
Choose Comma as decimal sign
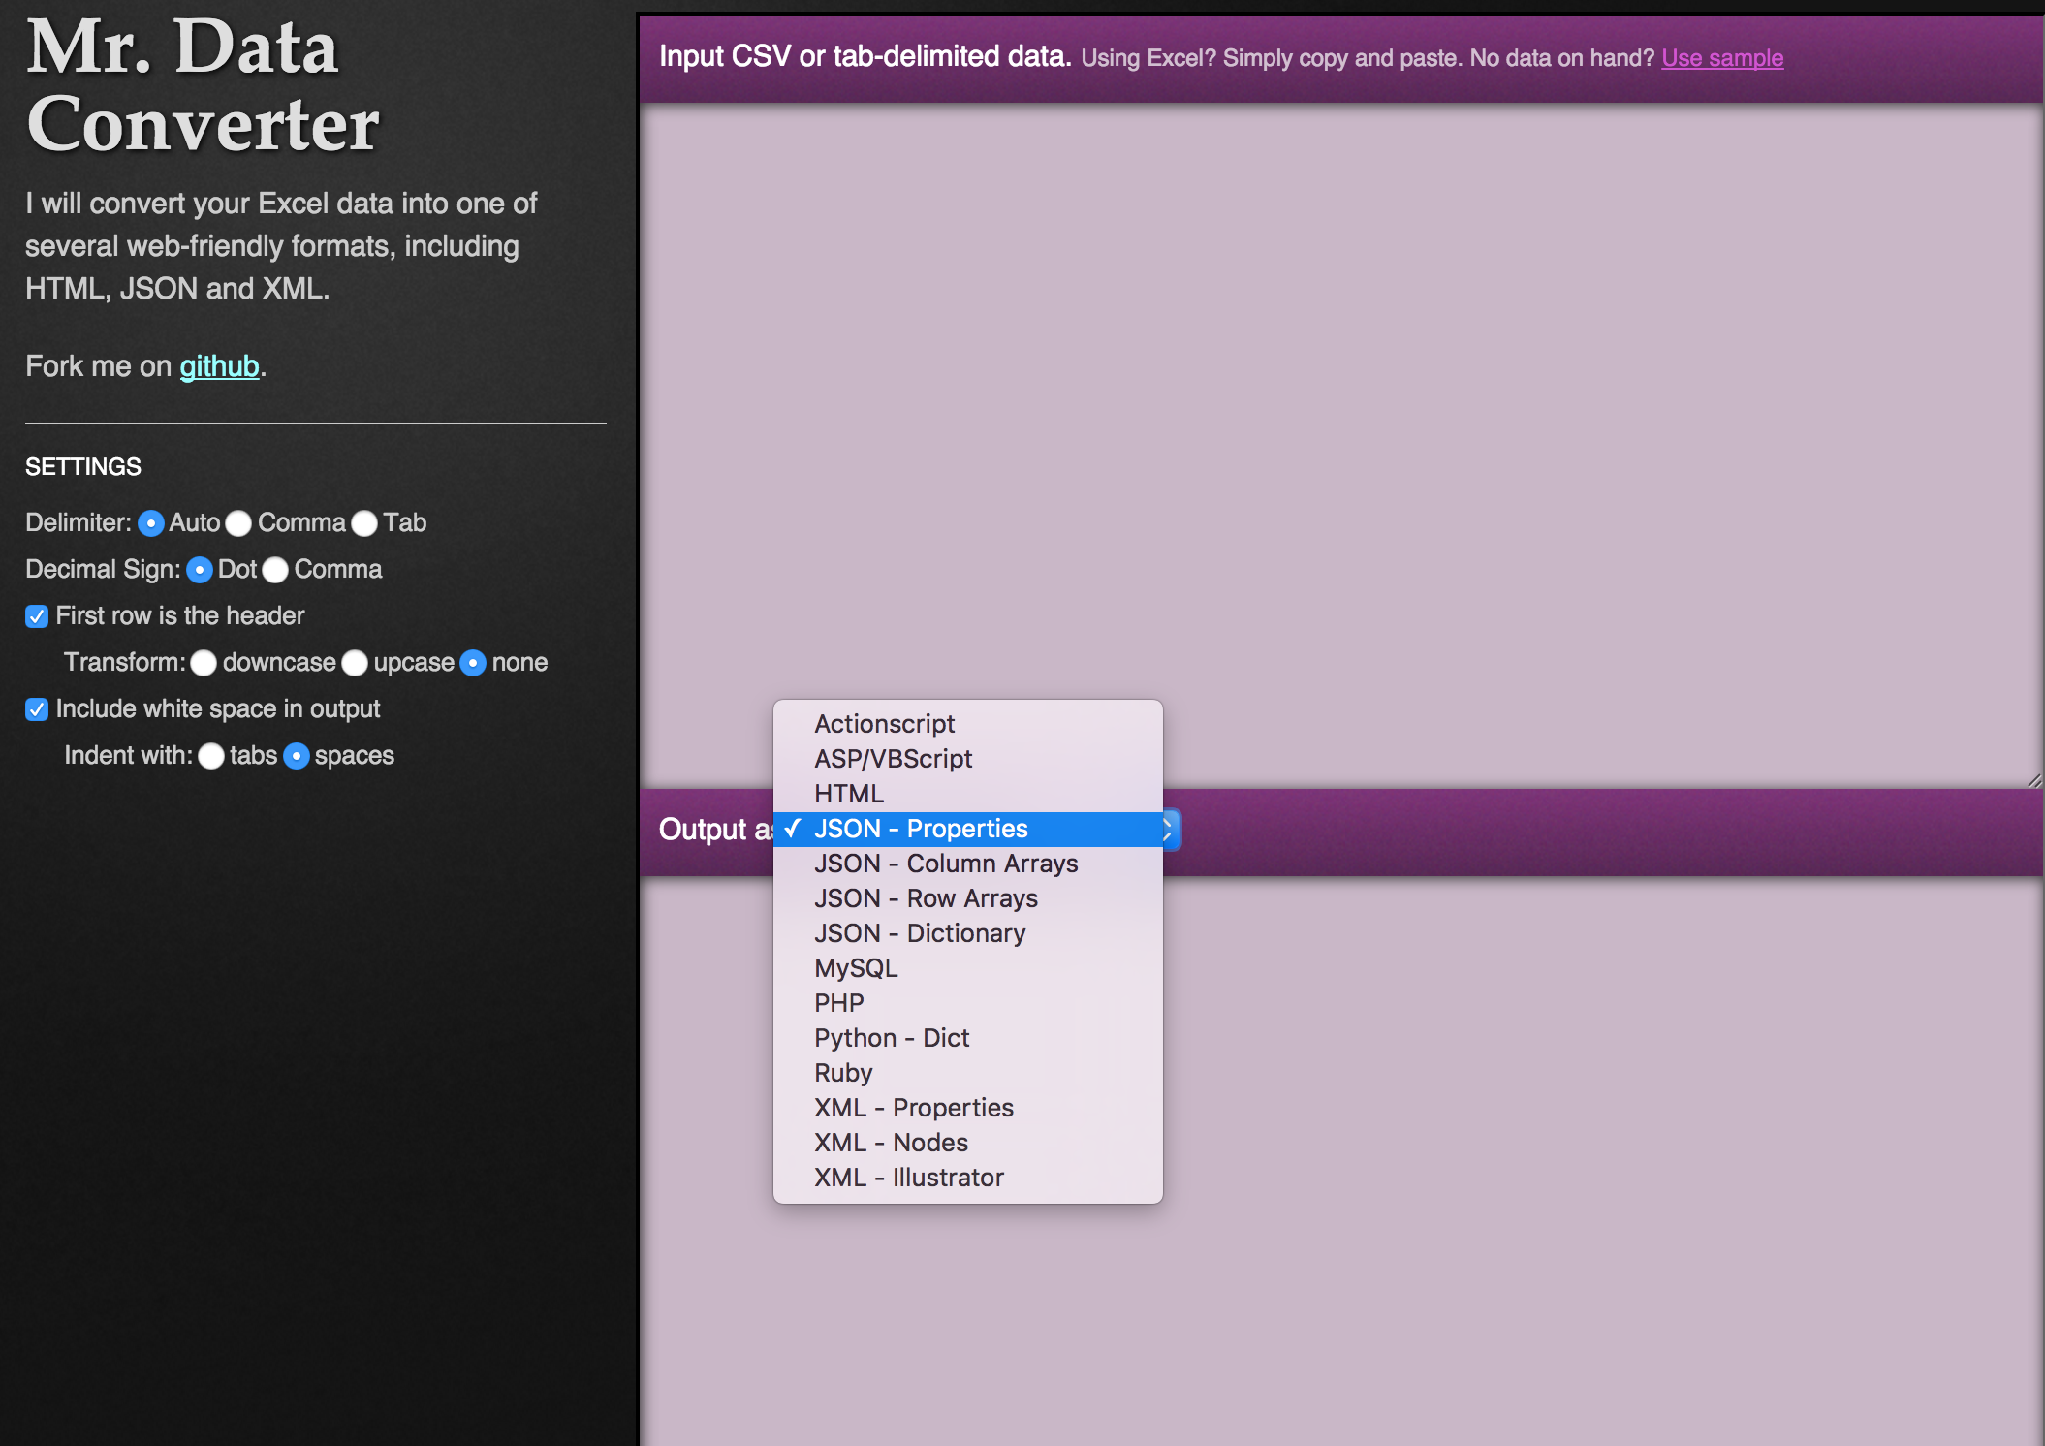tap(275, 570)
